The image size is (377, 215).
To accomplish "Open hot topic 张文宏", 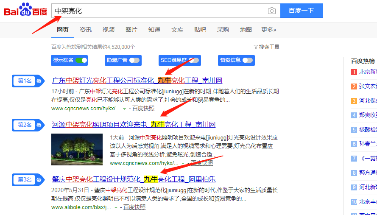I will 368,87.
